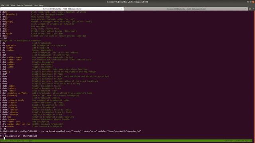This screenshot has width=255, height=143.
Task: Click the 'hit breakpoint at: 55e0fc0b0530' line
Action: 19,136
